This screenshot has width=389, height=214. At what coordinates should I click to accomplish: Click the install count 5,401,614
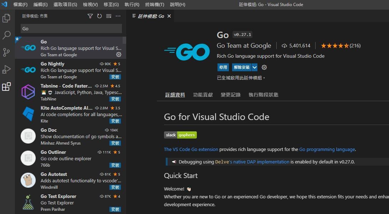pos(296,46)
